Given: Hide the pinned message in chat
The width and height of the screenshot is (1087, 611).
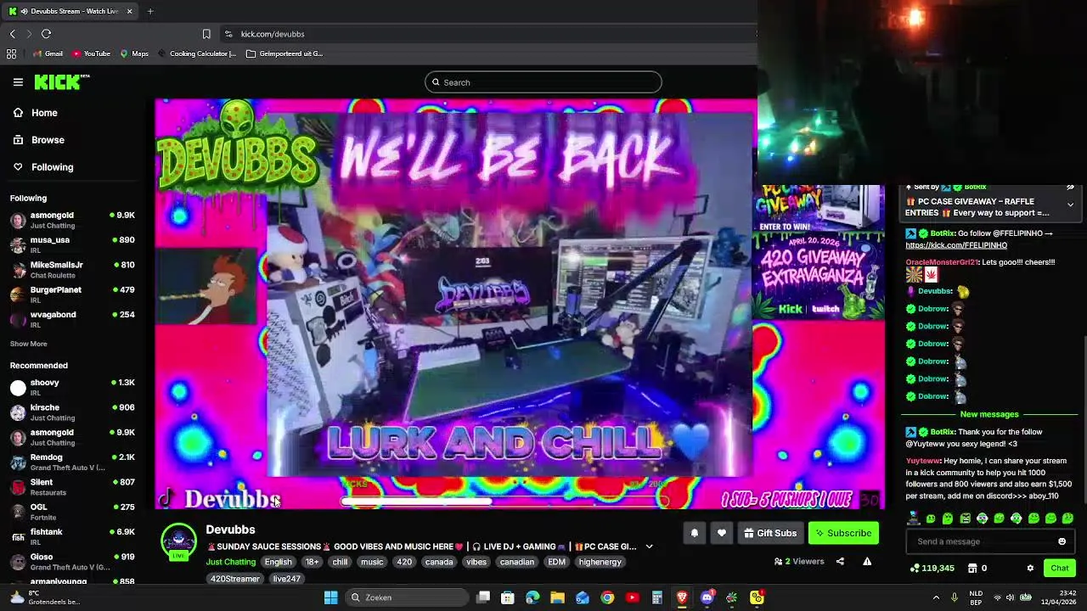Looking at the screenshot, I should (x=1070, y=187).
